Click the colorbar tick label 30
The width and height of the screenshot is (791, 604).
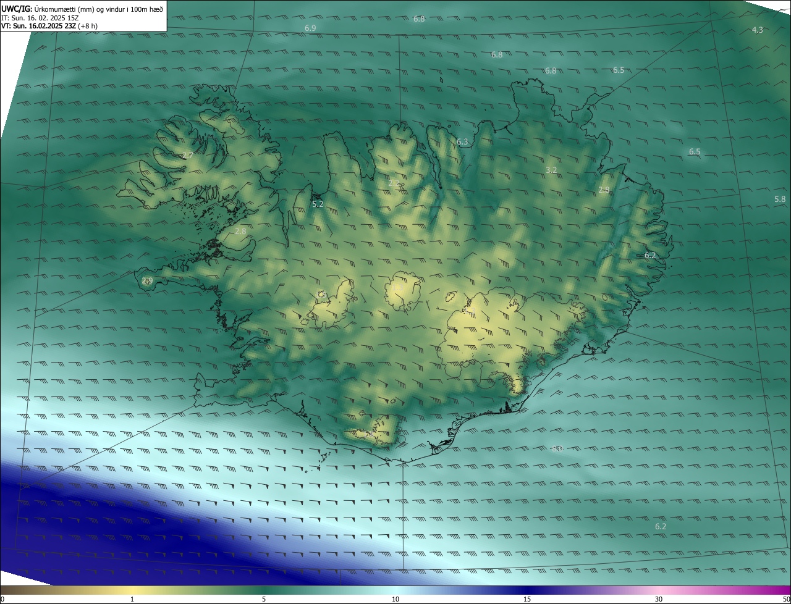coord(659,599)
